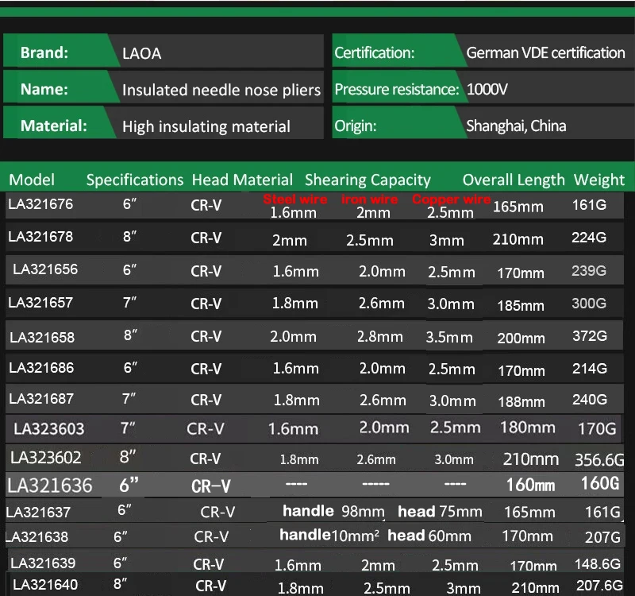Select model LA321640
The height and width of the screenshot is (596, 635).
(x=45, y=585)
